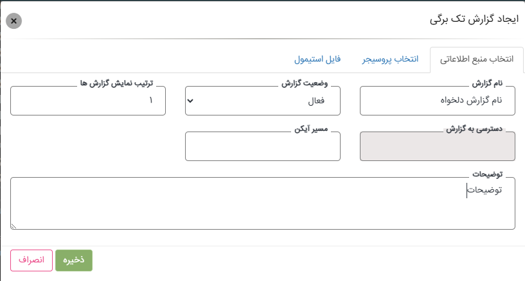The width and height of the screenshot is (525, 281).
Task: Click the وضعیت گزارش field label
Action: [x=305, y=83]
